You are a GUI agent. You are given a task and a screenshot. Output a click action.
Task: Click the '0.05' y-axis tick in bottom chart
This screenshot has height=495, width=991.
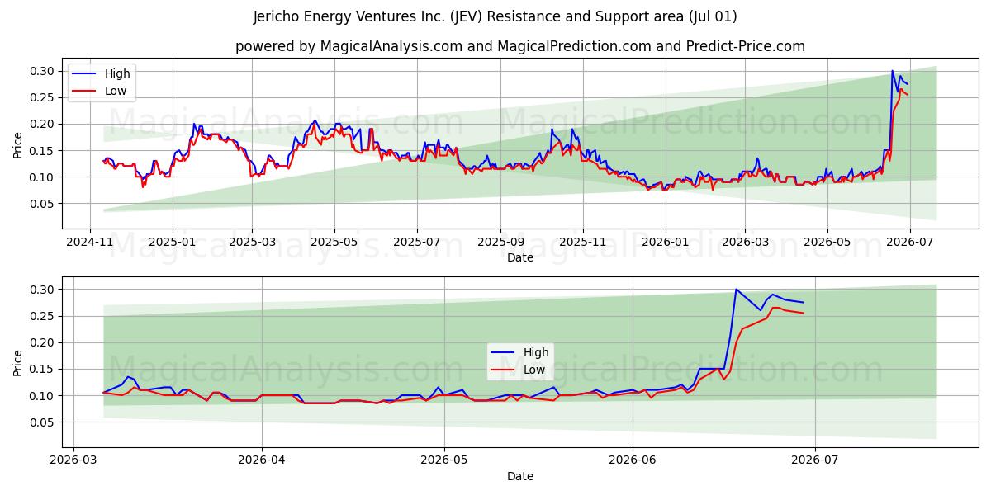tap(42, 422)
